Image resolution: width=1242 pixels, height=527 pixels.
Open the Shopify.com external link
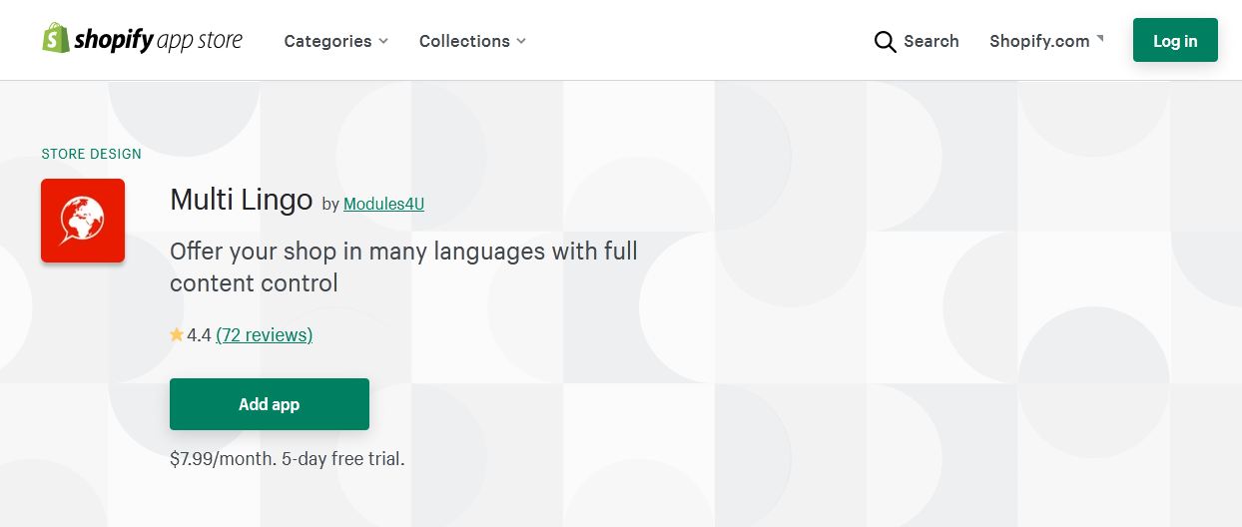(x=1046, y=41)
